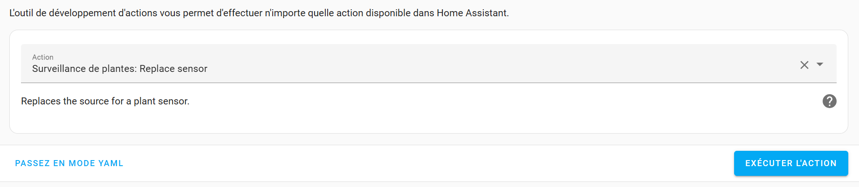Open help for Replace sensor action
This screenshot has height=187, width=859.
[x=830, y=101]
